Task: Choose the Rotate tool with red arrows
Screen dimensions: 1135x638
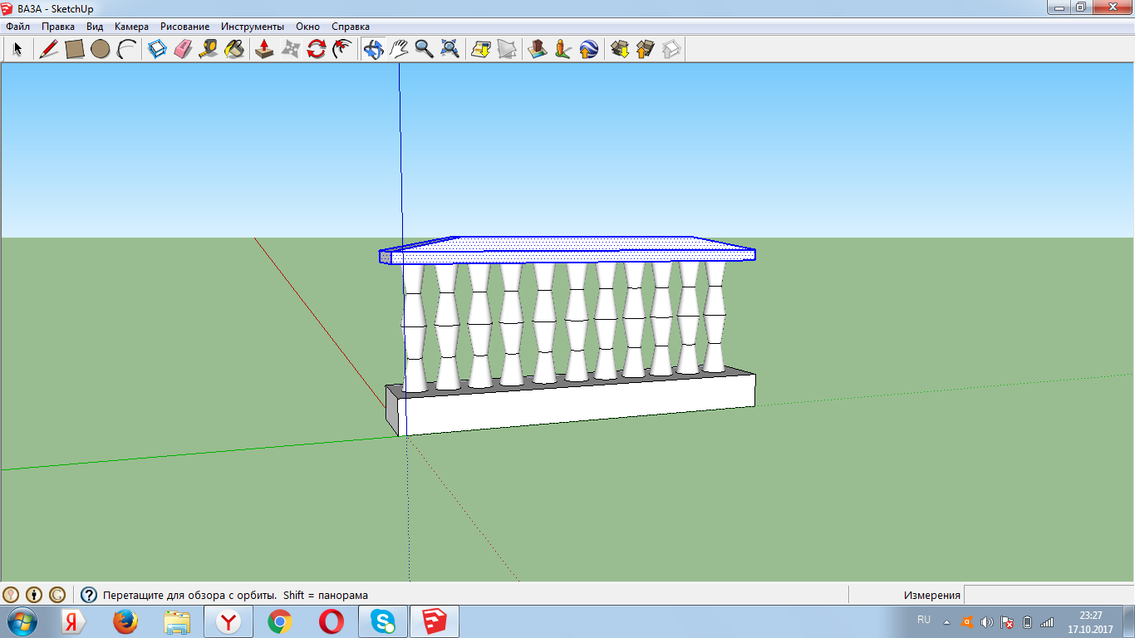Action: (316, 50)
